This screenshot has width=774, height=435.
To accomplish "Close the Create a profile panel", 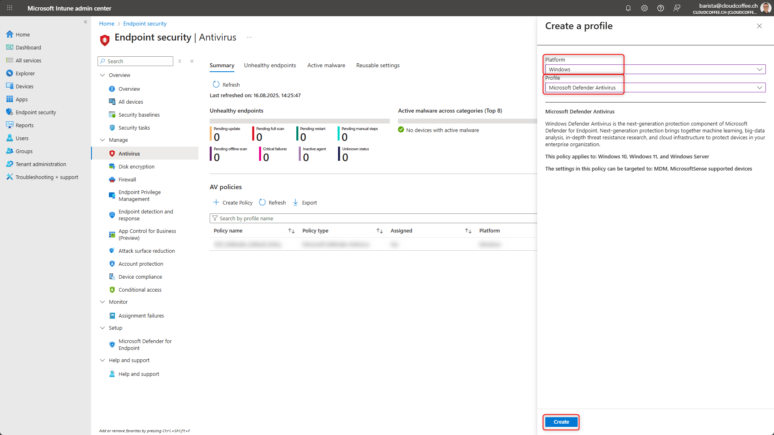I will 759,26.
